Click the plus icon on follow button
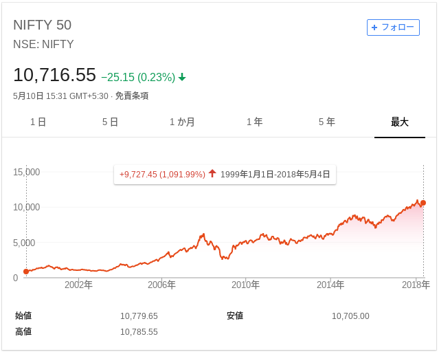The height and width of the screenshot is (352, 439). coord(374,27)
